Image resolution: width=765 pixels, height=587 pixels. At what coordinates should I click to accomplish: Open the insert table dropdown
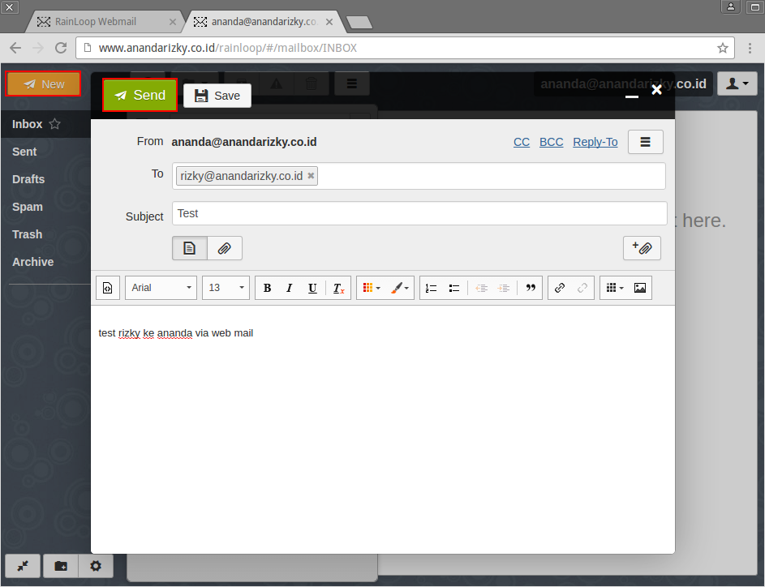click(615, 288)
